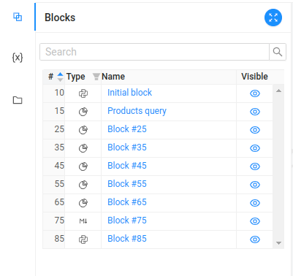
Task: Hide Block #65 with eye icon
Action: (x=255, y=203)
